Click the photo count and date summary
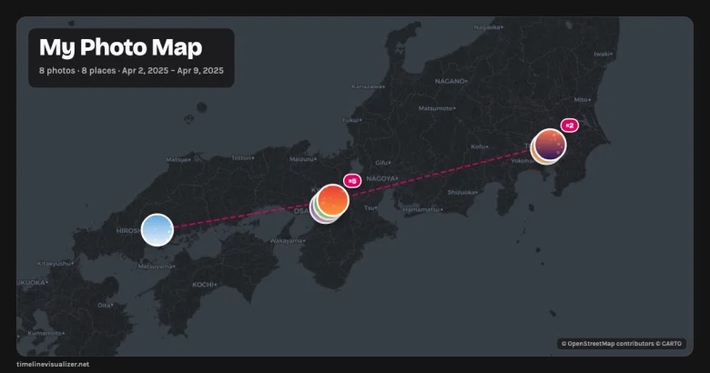This screenshot has height=373, width=710. coord(131,71)
